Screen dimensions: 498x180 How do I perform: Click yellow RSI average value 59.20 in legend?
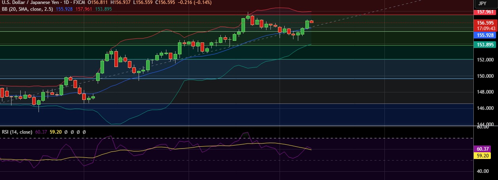coord(55,132)
